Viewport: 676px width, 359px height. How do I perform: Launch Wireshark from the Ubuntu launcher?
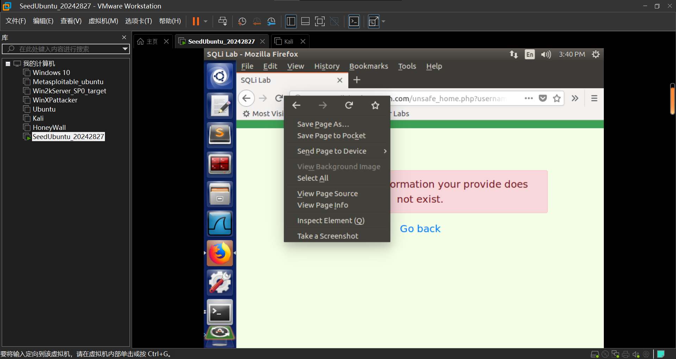(x=220, y=224)
